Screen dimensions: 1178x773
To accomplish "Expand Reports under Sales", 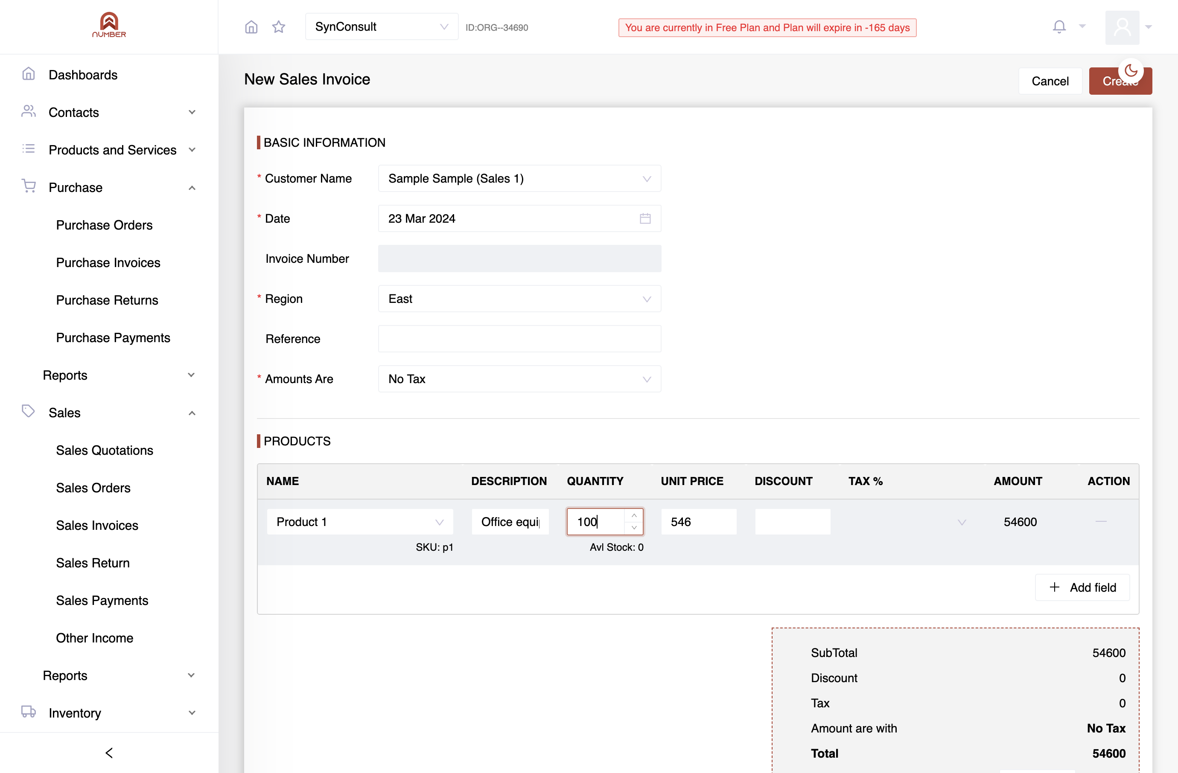I will click(109, 675).
